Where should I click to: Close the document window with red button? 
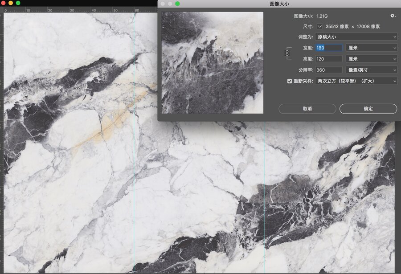3,3
